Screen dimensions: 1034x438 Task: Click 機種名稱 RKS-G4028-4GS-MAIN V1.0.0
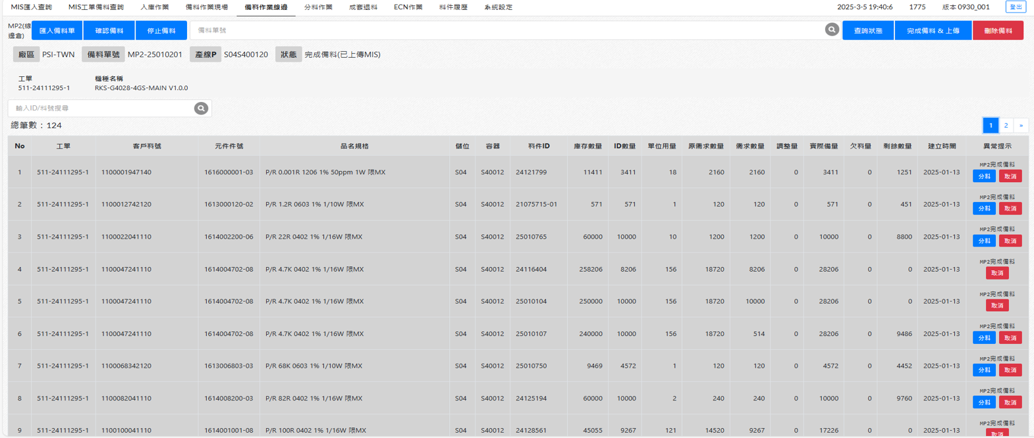point(141,88)
